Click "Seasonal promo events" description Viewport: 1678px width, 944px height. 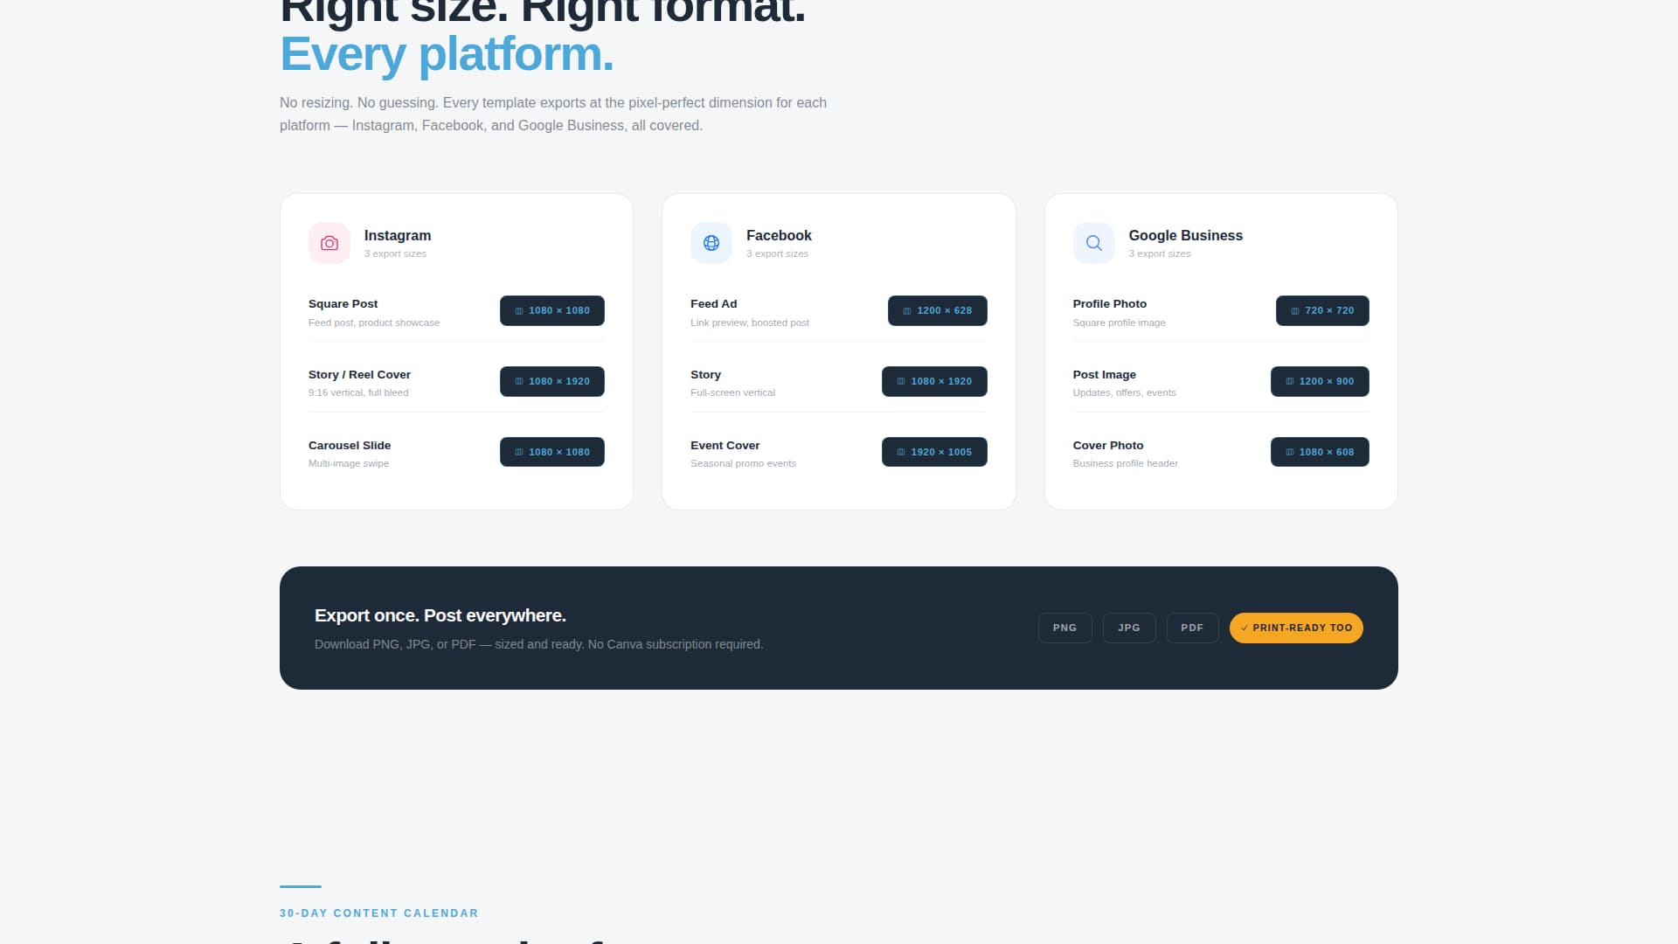coord(743,463)
